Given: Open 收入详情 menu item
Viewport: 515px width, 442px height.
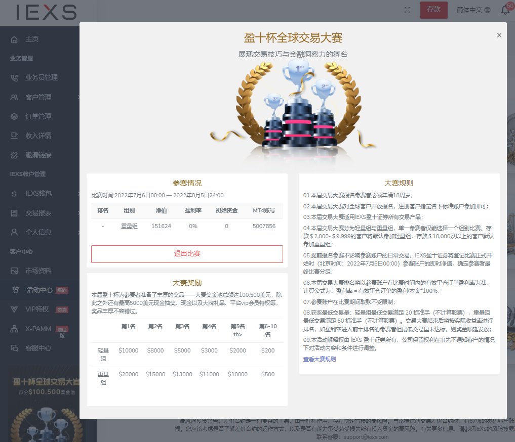Looking at the screenshot, I should click(38, 136).
